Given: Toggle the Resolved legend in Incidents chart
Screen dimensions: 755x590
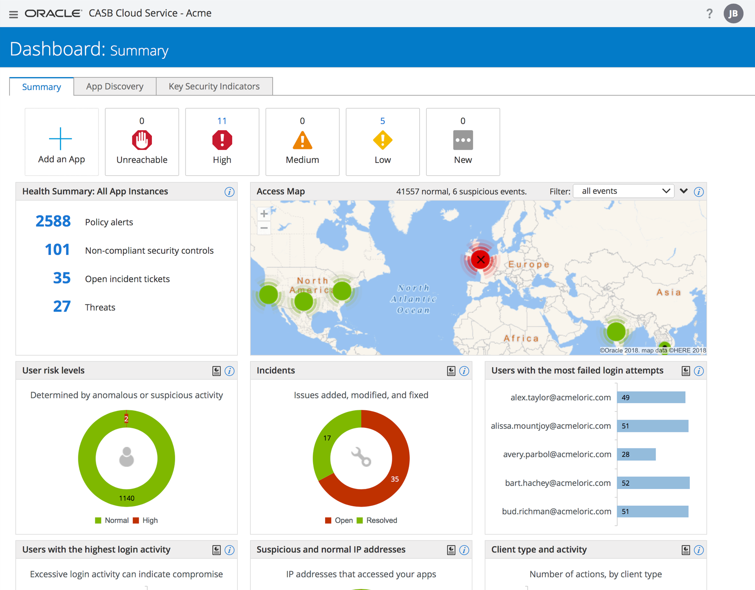Looking at the screenshot, I should 377,520.
